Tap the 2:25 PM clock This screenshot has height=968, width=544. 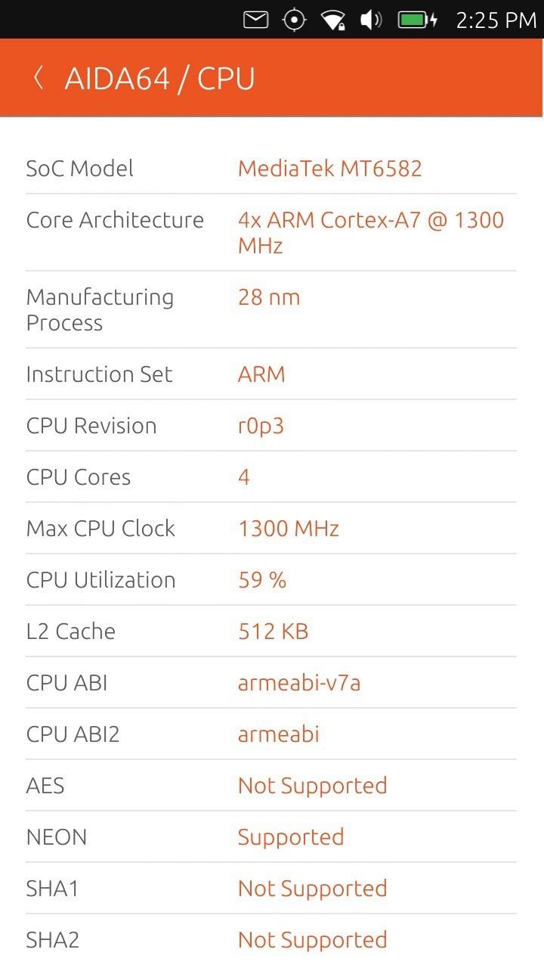click(496, 20)
